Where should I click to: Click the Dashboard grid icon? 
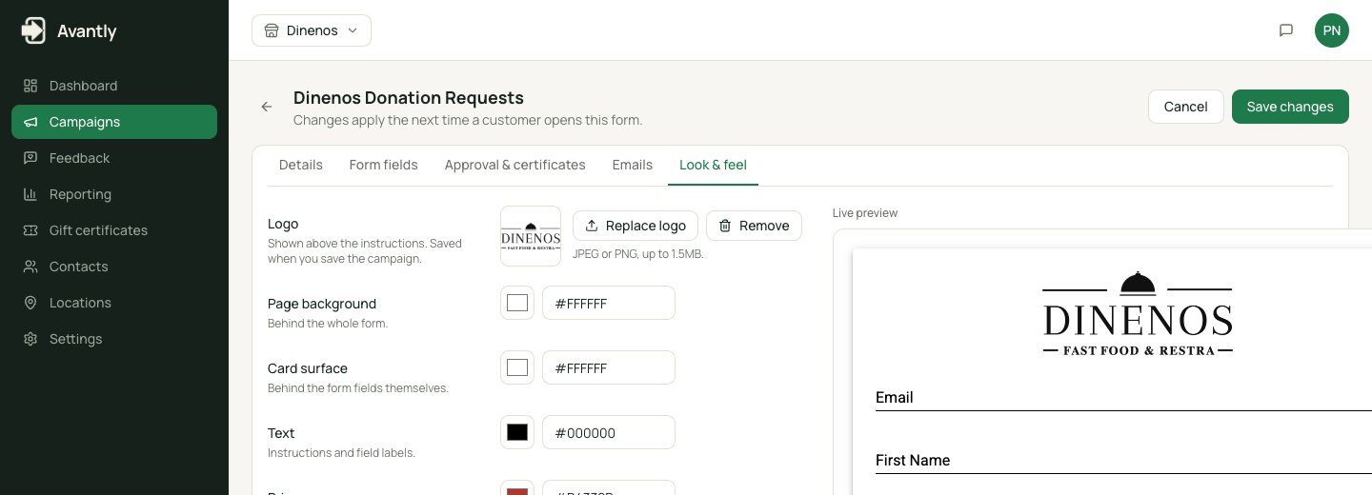tap(30, 86)
